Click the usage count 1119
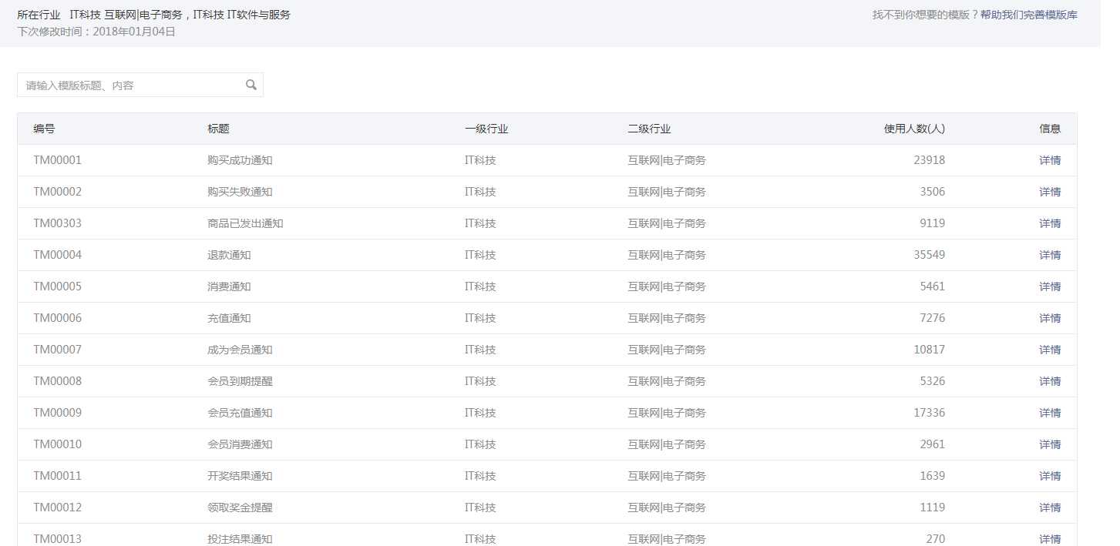This screenshot has height=546, width=1120. point(933,507)
